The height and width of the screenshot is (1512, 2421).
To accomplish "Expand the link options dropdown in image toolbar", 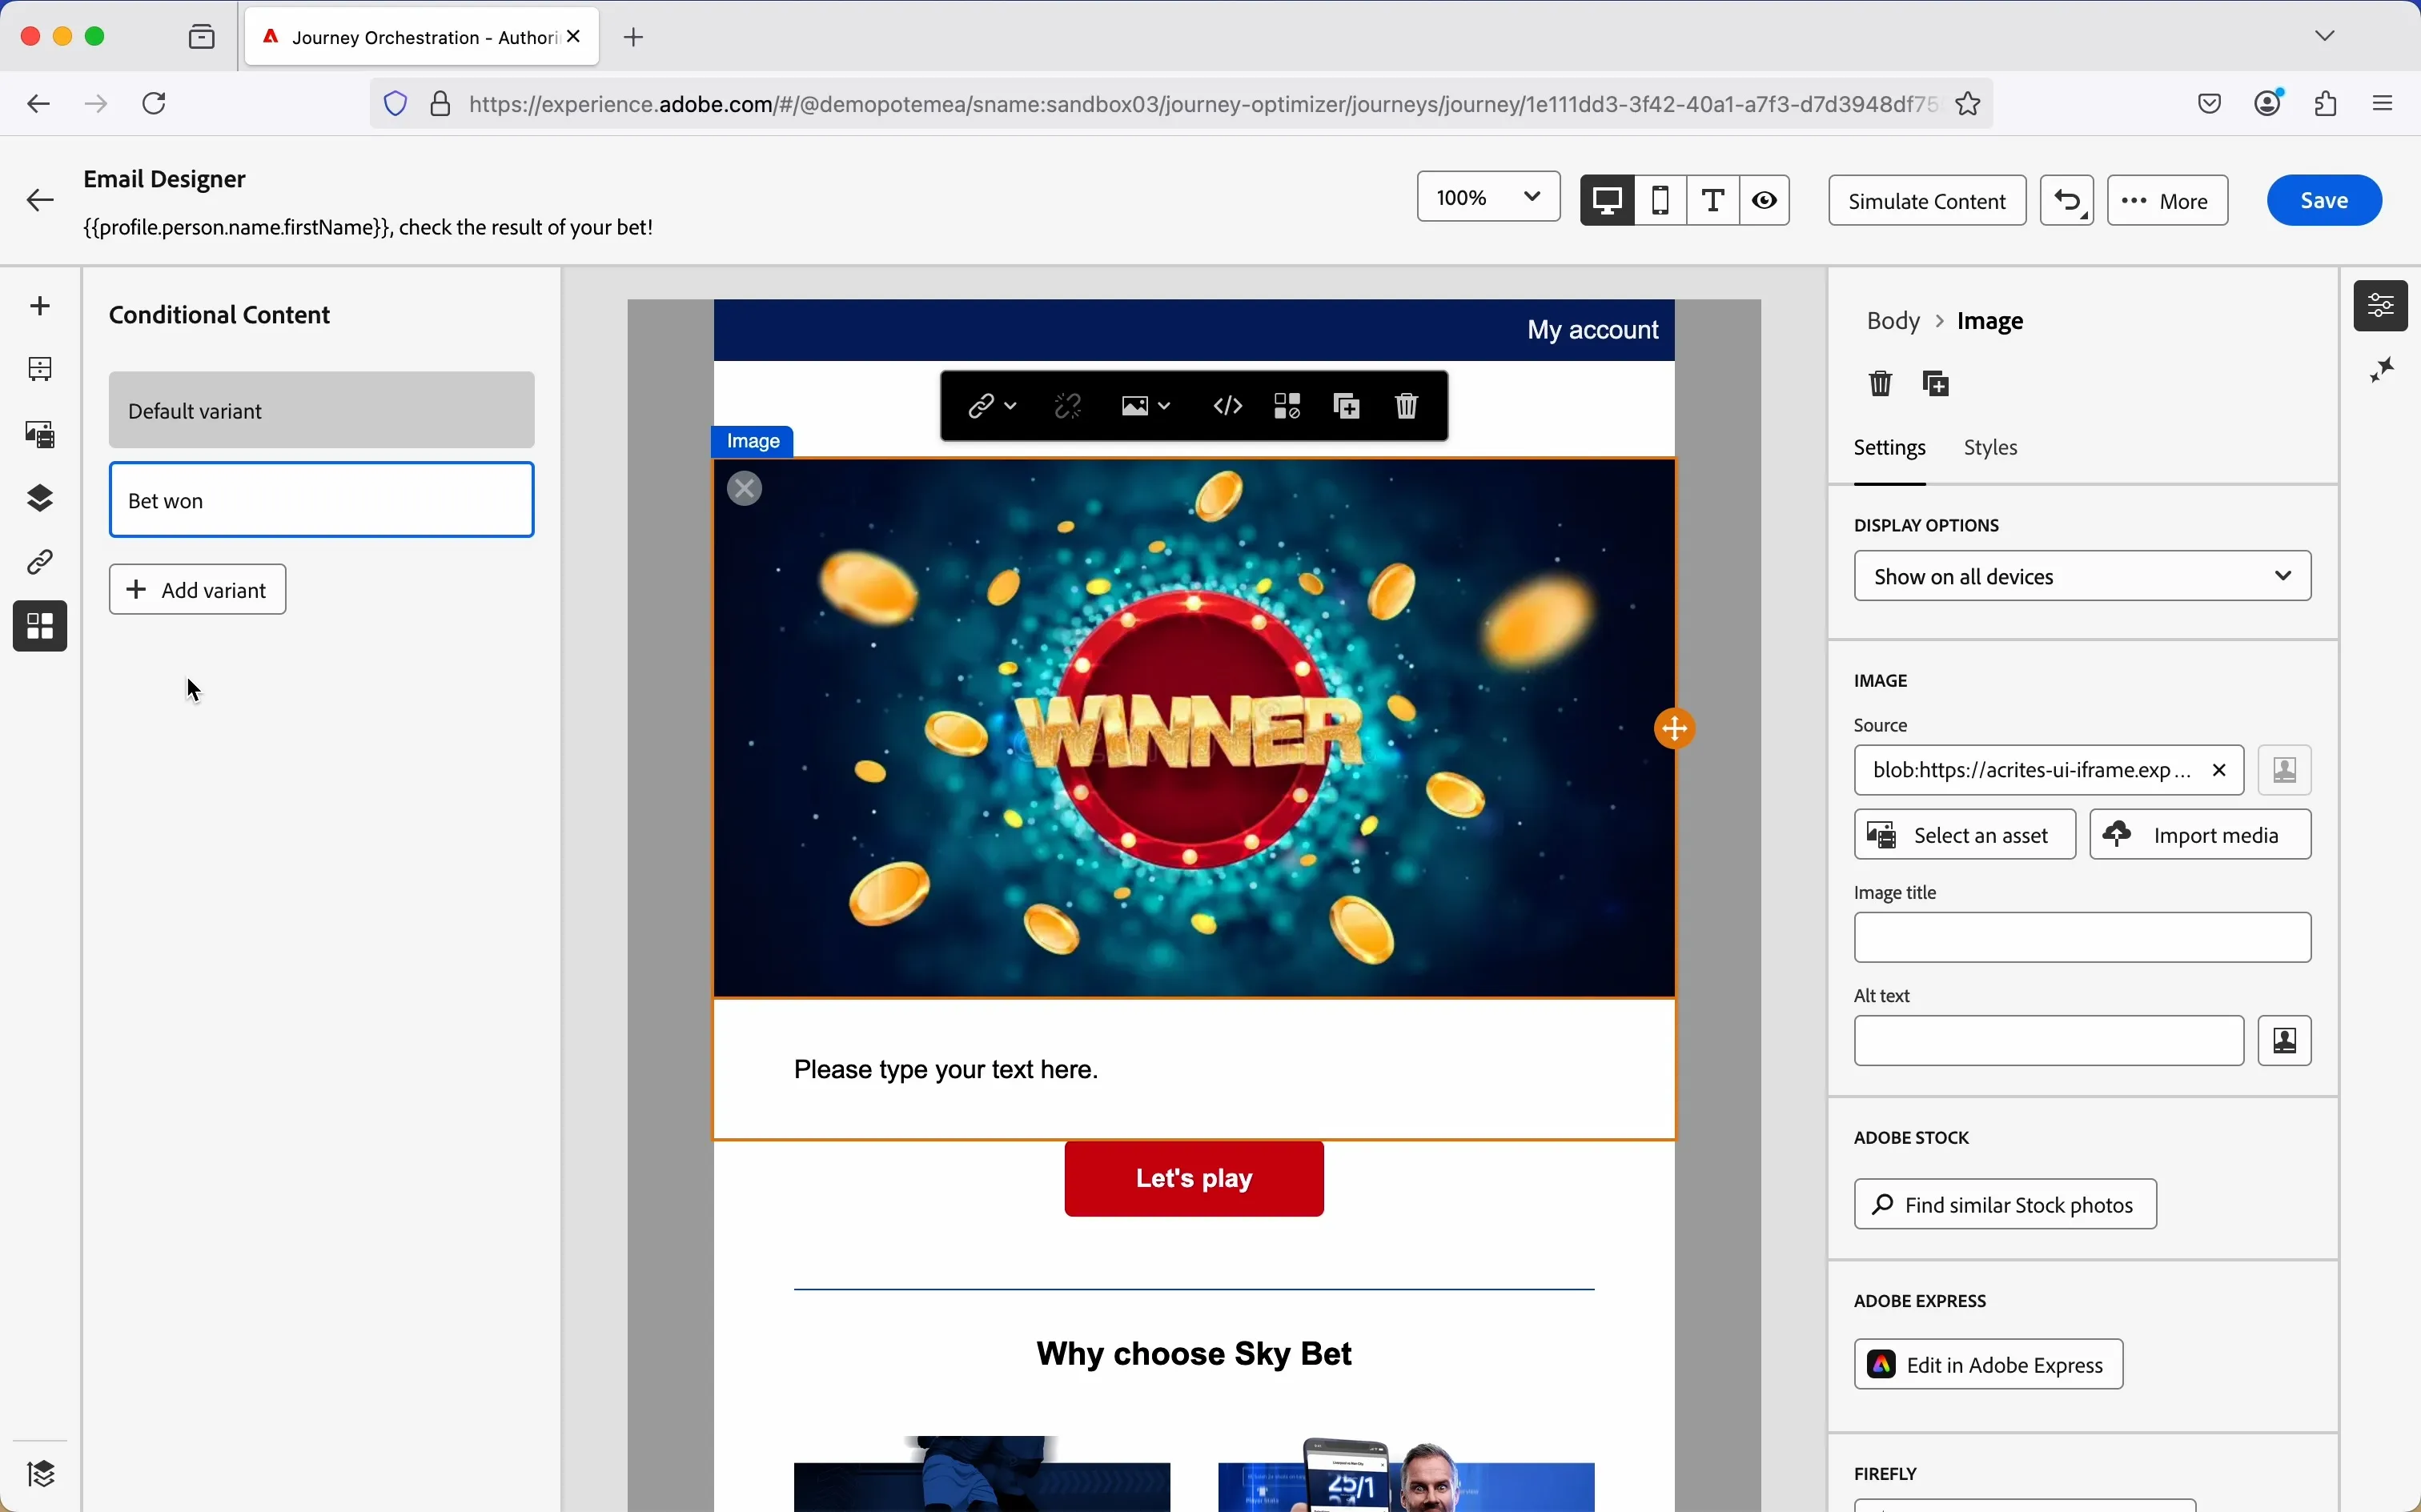I will pos(992,407).
